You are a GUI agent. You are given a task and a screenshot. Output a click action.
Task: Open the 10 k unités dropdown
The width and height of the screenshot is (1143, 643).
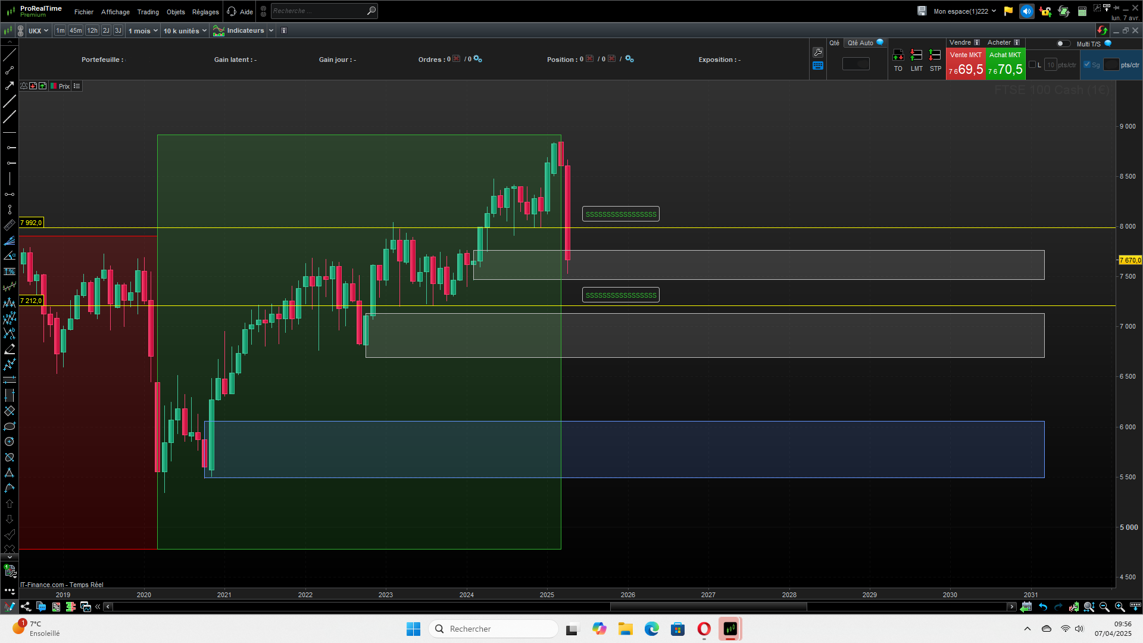pos(185,31)
